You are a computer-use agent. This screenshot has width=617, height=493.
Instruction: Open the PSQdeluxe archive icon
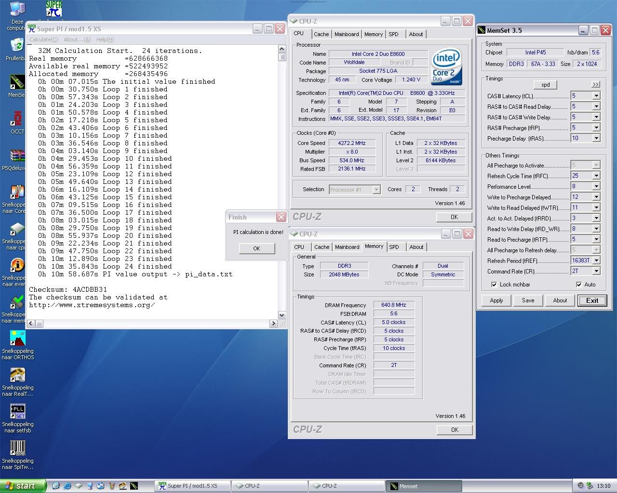(17, 156)
